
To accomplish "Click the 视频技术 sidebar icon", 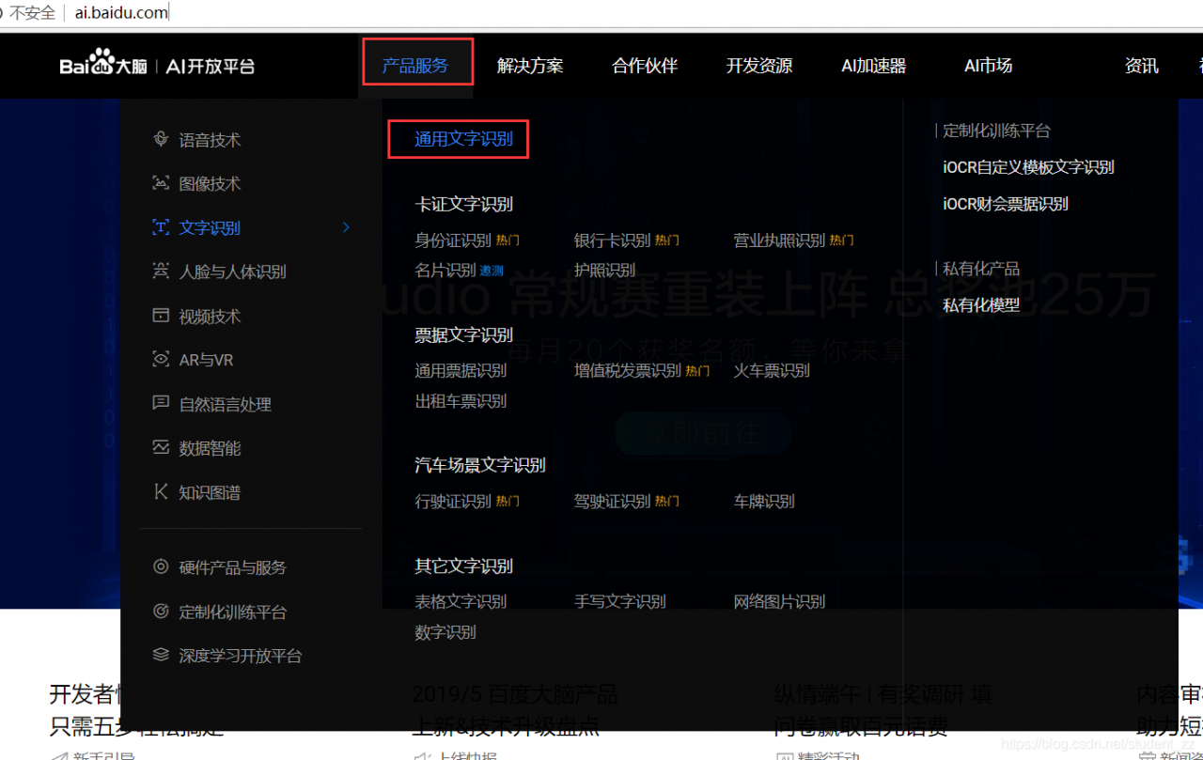I will [x=161, y=316].
